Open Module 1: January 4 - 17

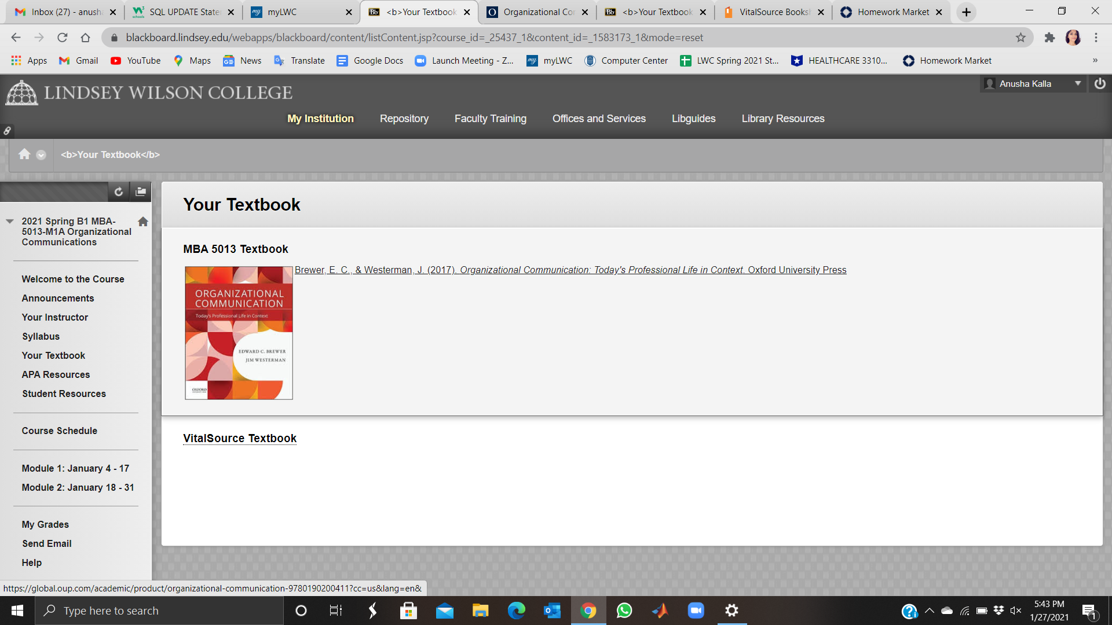click(75, 468)
